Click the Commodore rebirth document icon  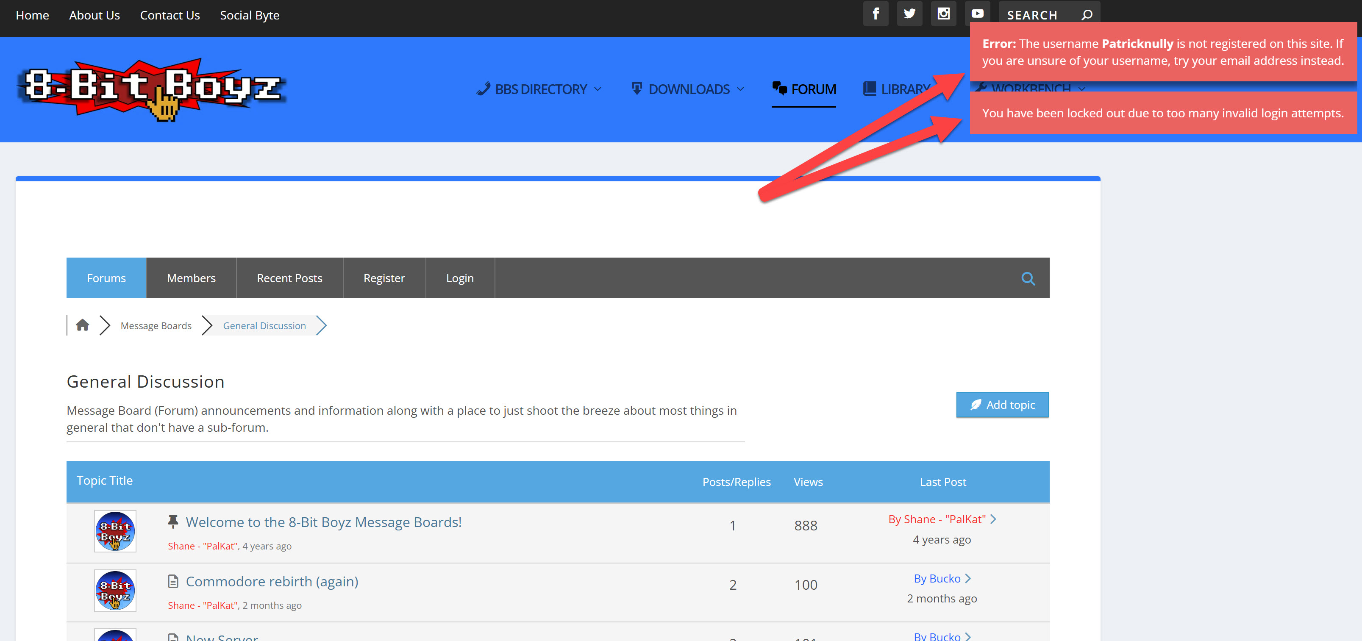[173, 581]
